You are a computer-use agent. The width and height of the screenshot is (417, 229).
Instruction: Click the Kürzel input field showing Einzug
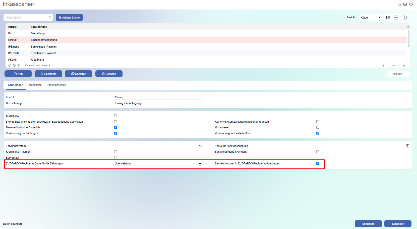tap(158, 97)
